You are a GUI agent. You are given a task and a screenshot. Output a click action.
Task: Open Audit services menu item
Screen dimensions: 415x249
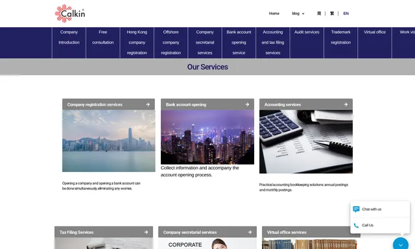click(x=307, y=42)
